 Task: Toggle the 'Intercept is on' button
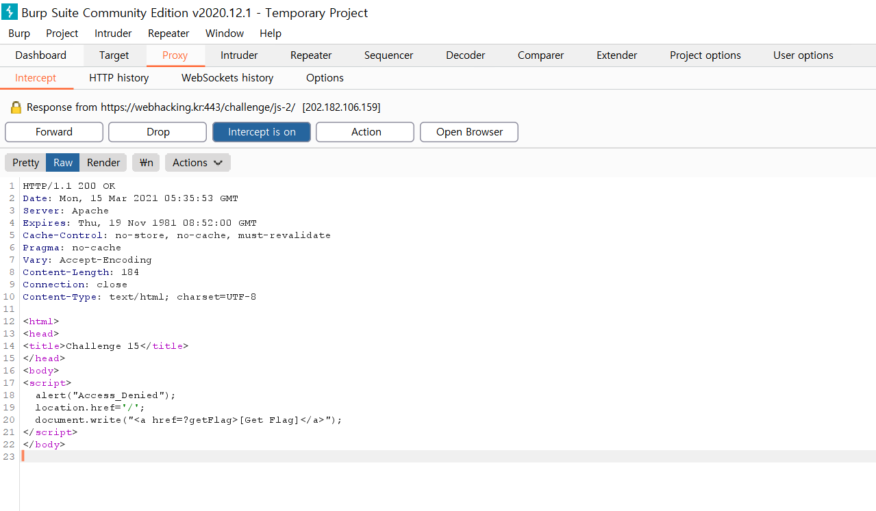pos(262,132)
